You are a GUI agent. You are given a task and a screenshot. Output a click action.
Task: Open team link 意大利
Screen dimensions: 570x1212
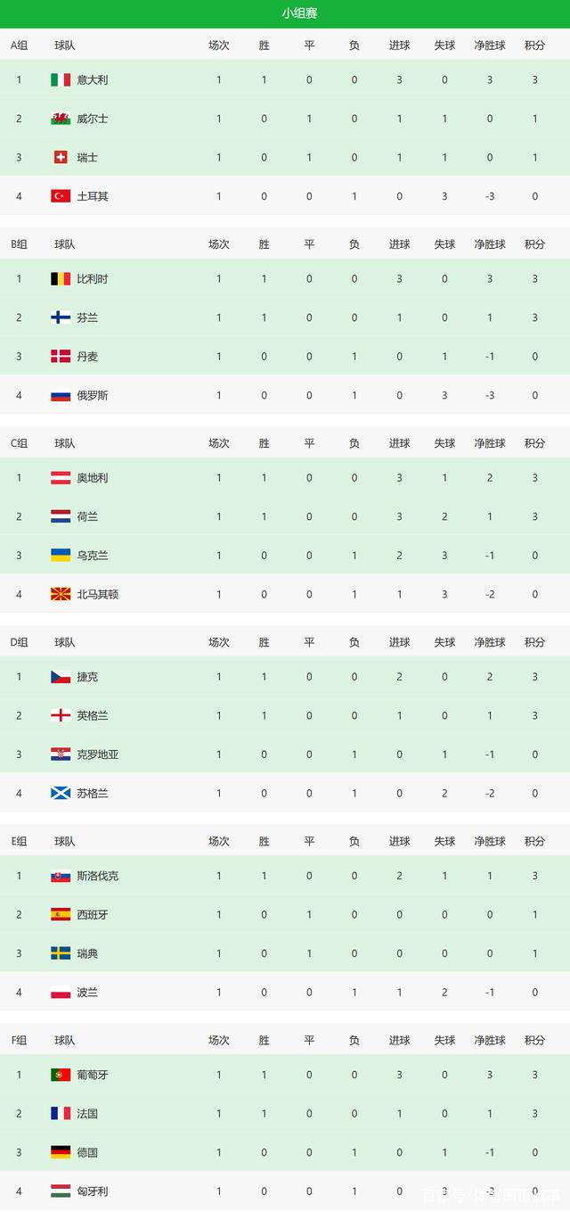[x=93, y=80]
